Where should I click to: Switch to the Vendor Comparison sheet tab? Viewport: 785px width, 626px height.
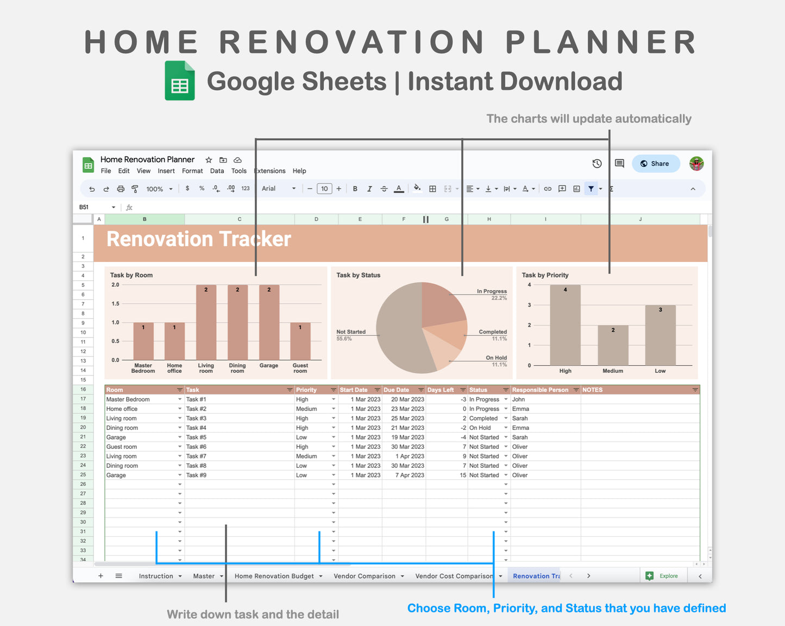pyautogui.click(x=365, y=575)
